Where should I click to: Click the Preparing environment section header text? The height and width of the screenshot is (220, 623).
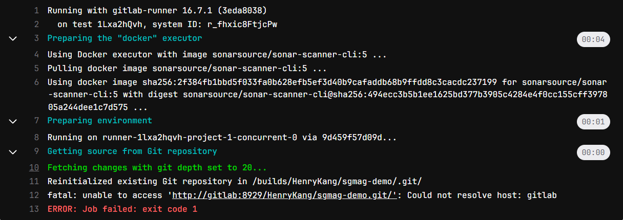click(99, 121)
